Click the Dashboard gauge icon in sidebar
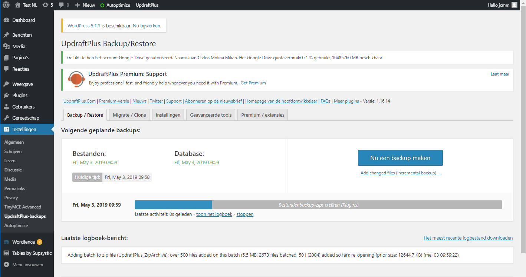Screen dimensions: 526x277 coord(6,20)
